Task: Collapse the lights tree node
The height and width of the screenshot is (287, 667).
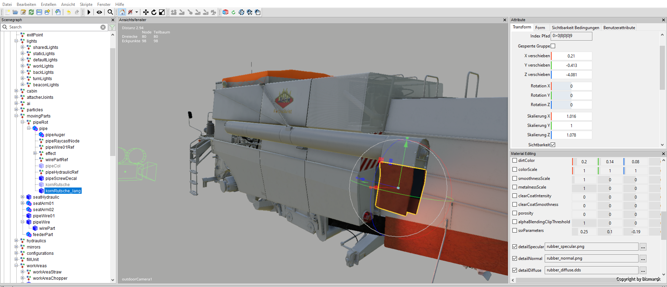Action: pyautogui.click(x=16, y=41)
